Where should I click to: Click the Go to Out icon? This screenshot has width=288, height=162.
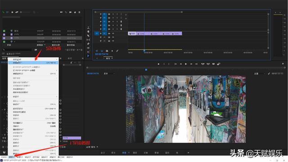(196, 64)
